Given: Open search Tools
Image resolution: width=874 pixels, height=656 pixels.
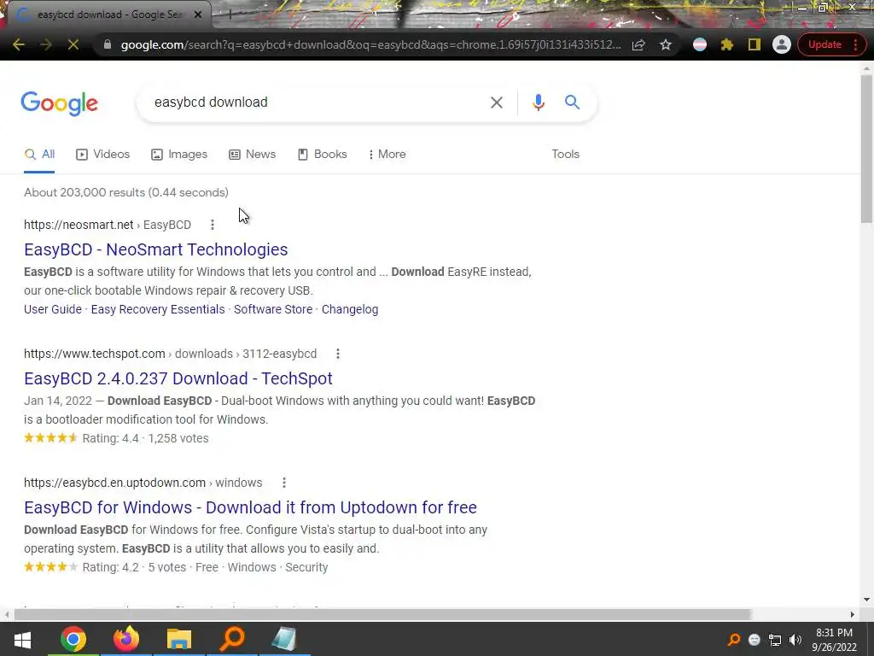Looking at the screenshot, I should point(565,155).
